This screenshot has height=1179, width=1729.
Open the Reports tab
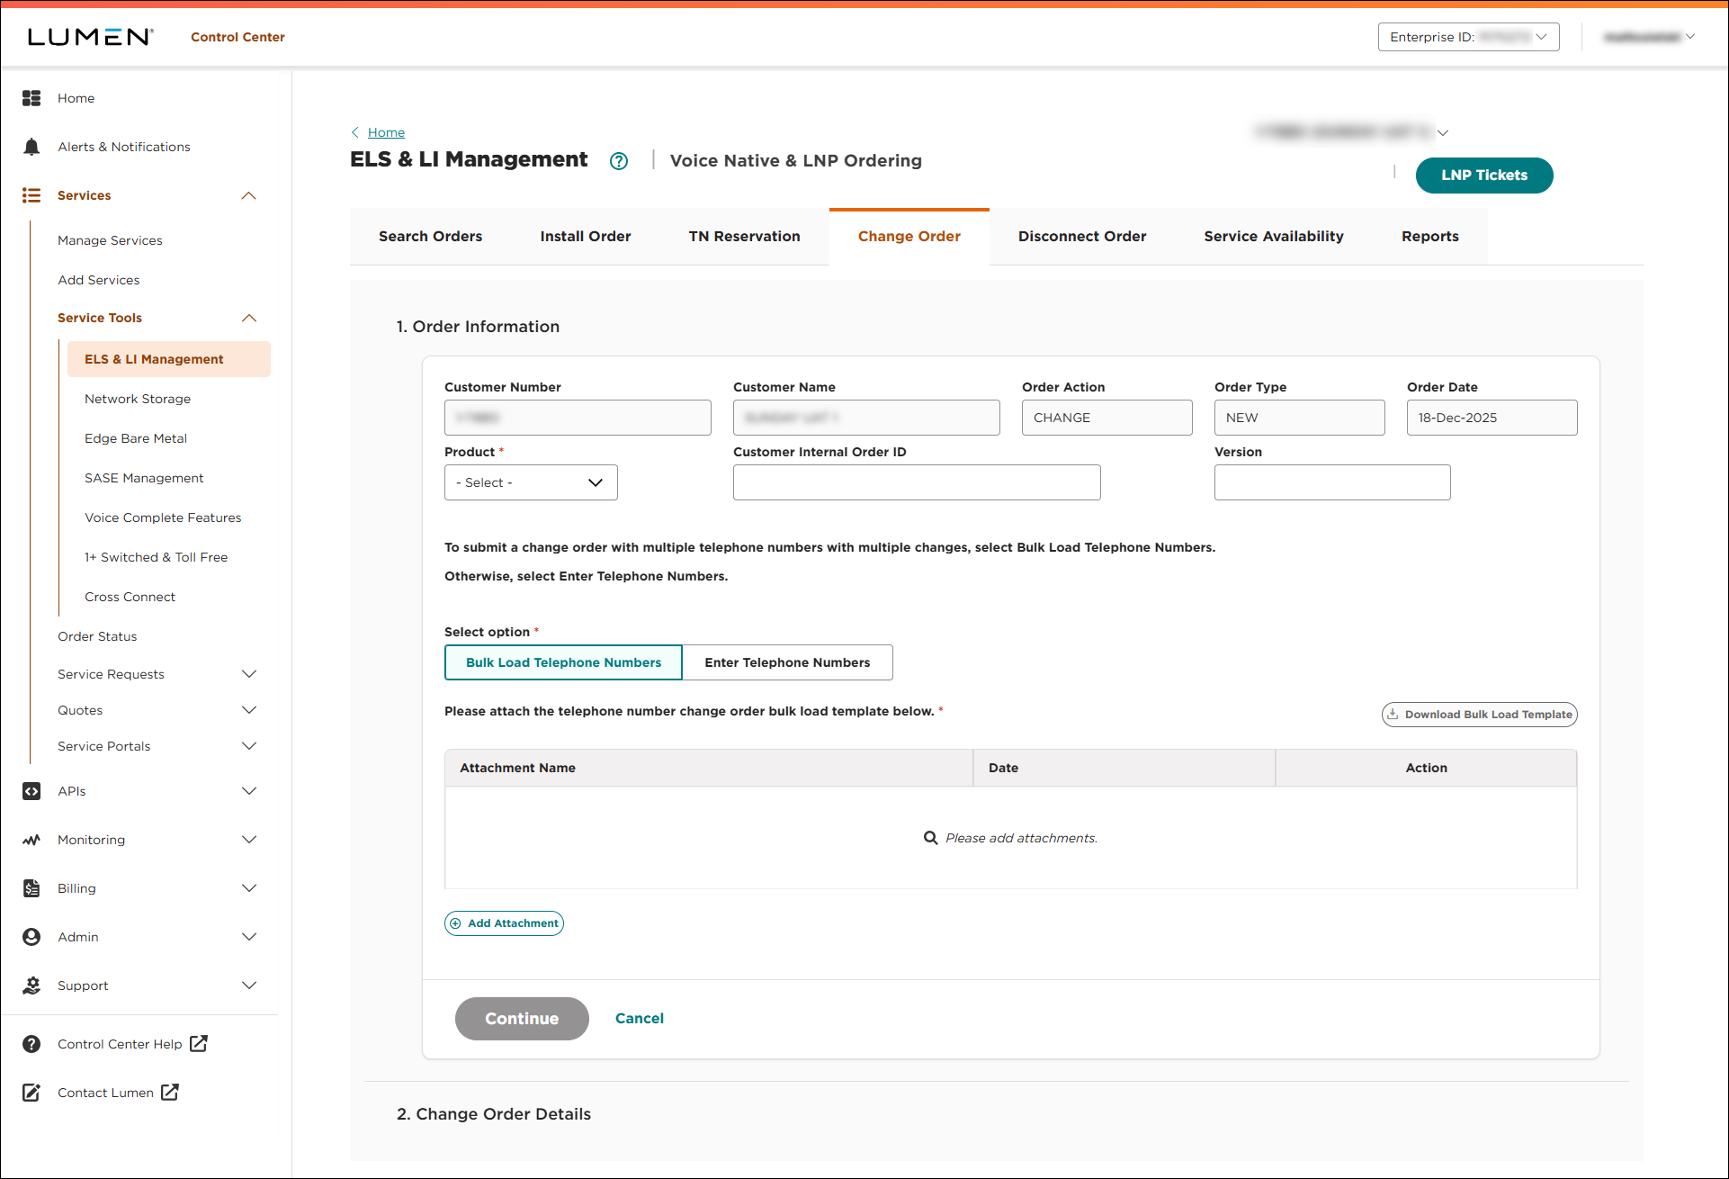pyautogui.click(x=1429, y=236)
